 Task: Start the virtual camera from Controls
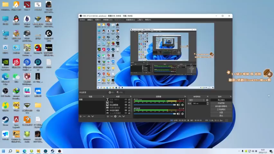[x=221, y=106]
